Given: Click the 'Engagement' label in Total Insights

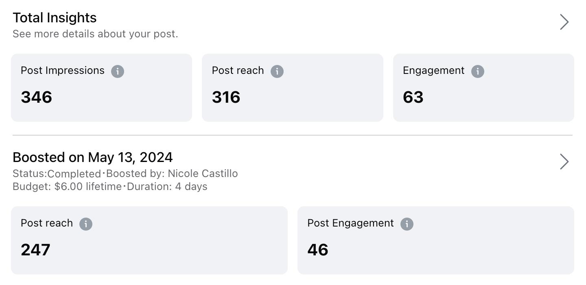Looking at the screenshot, I should (x=433, y=71).
